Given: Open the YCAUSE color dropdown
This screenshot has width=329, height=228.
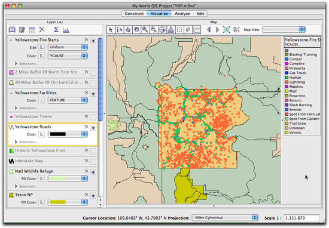Looking at the screenshot, I should [68, 56].
